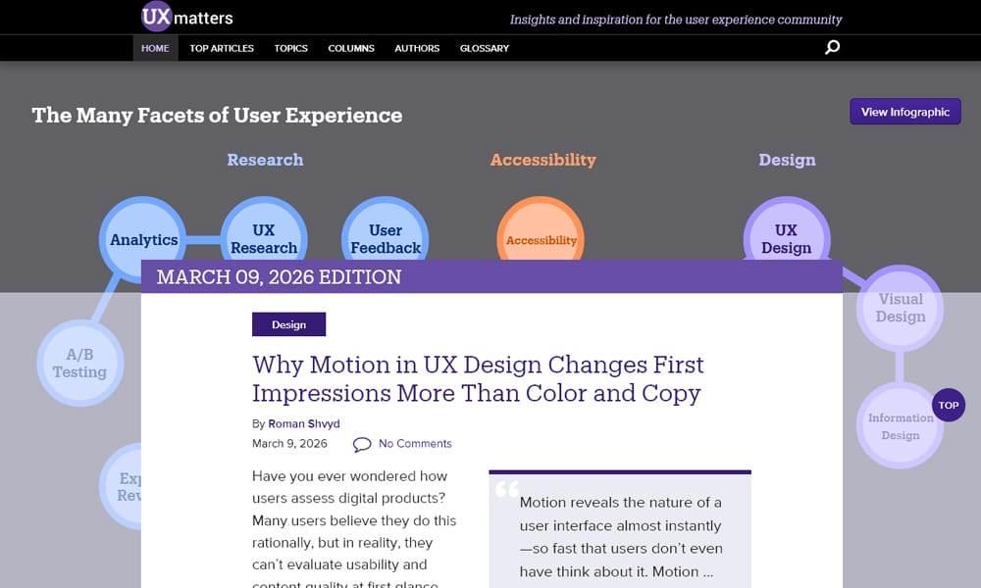Open the search by clicking the magnifier icon
The width and height of the screenshot is (981, 588).
(x=832, y=46)
